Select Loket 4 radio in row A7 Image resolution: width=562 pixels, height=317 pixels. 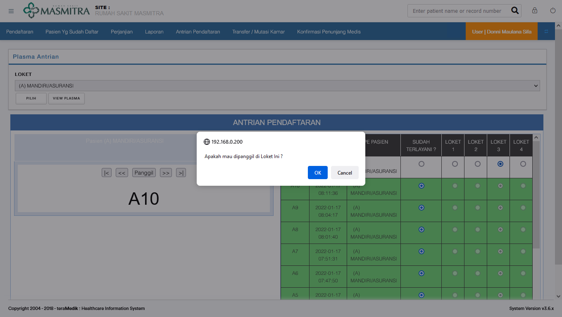[x=523, y=251]
